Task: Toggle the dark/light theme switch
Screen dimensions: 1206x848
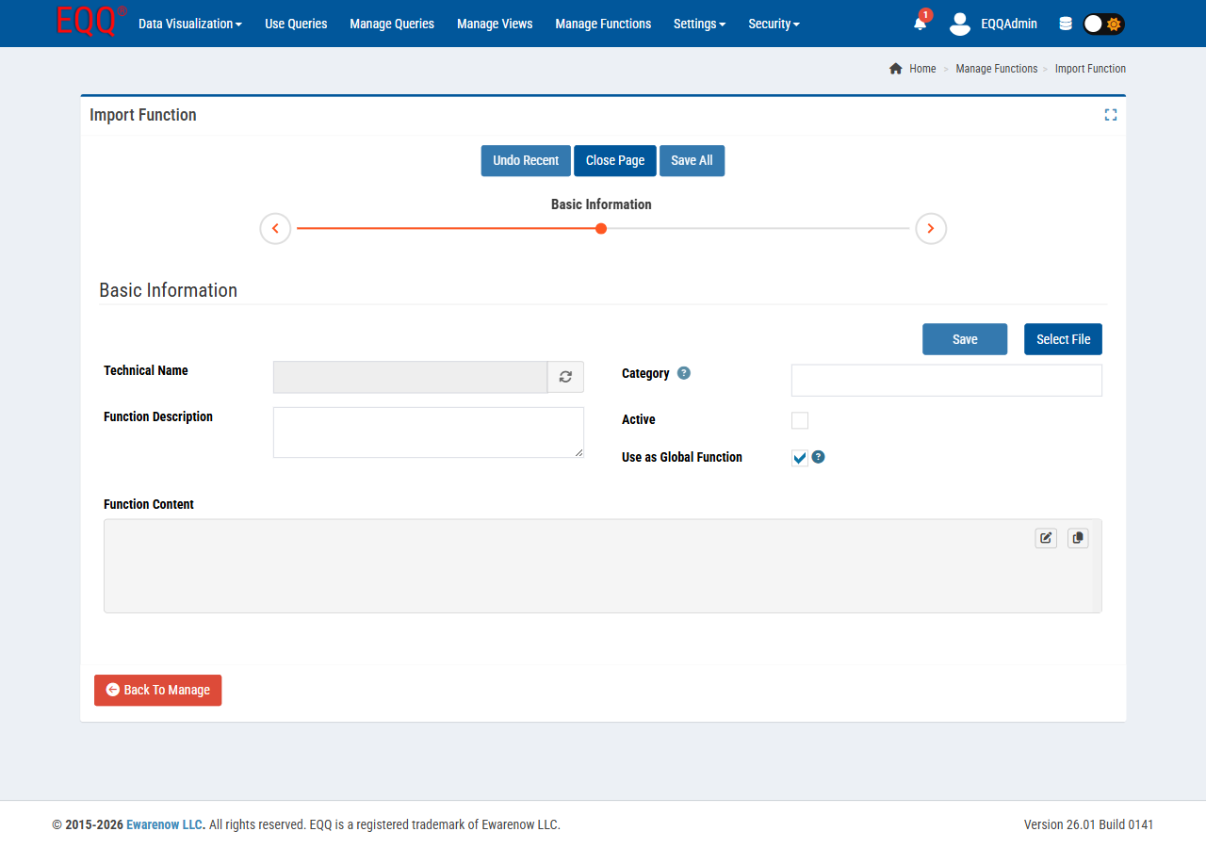Action: [1103, 24]
